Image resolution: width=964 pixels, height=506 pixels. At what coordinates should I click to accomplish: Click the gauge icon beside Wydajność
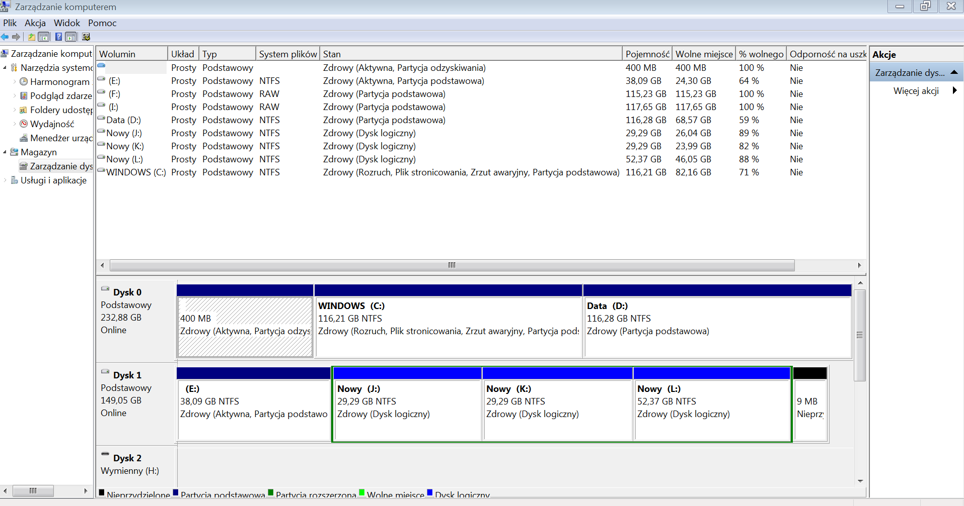click(x=24, y=124)
